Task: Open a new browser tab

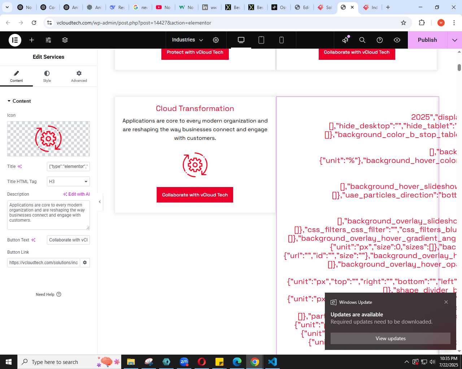Action: click(388, 7)
